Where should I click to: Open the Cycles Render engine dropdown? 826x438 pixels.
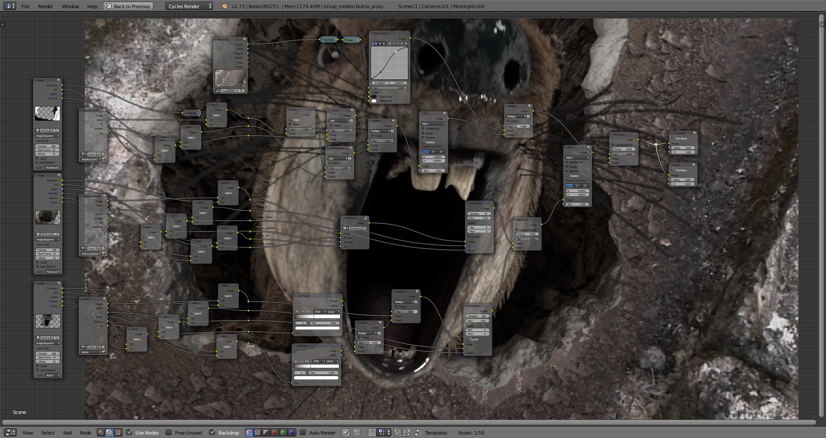point(189,6)
